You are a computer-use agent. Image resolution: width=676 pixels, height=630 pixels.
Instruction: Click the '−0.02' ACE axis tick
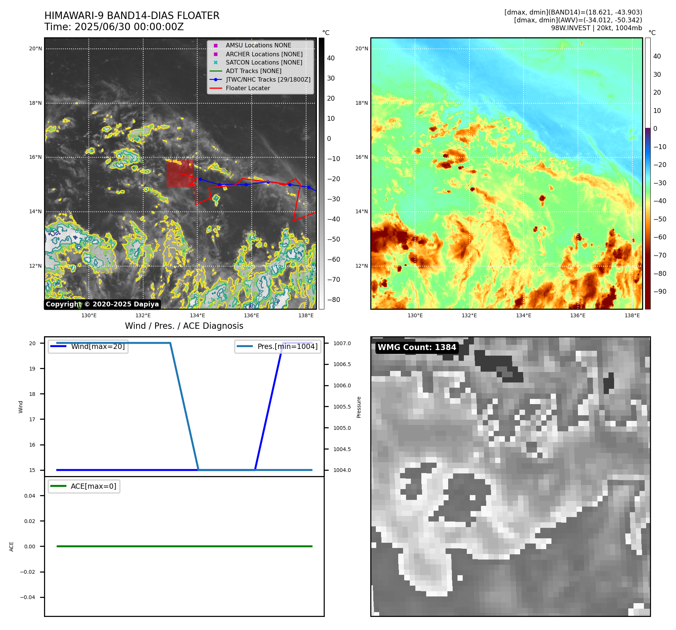tap(28, 572)
